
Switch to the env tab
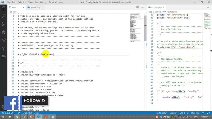[14, 7]
